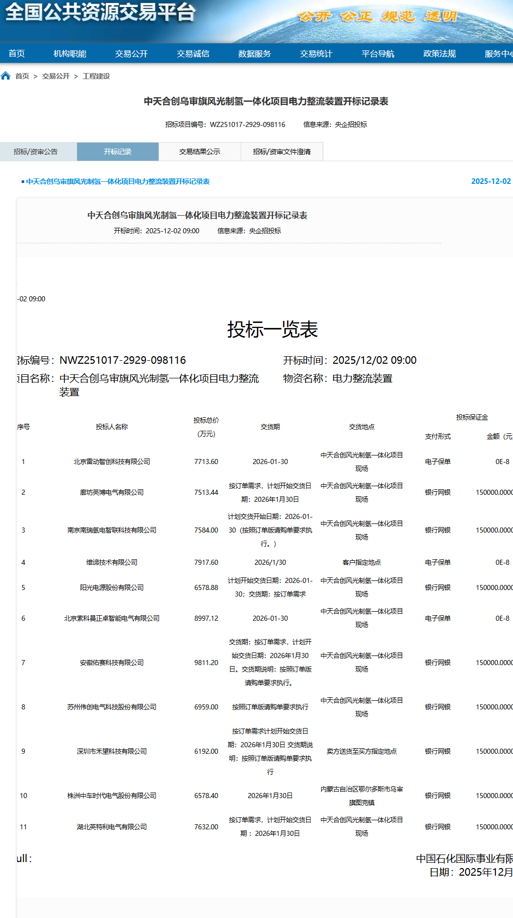Select 数据服务 in the navigation bar
Viewport: 513px width, 918px height.
pyautogui.click(x=254, y=53)
